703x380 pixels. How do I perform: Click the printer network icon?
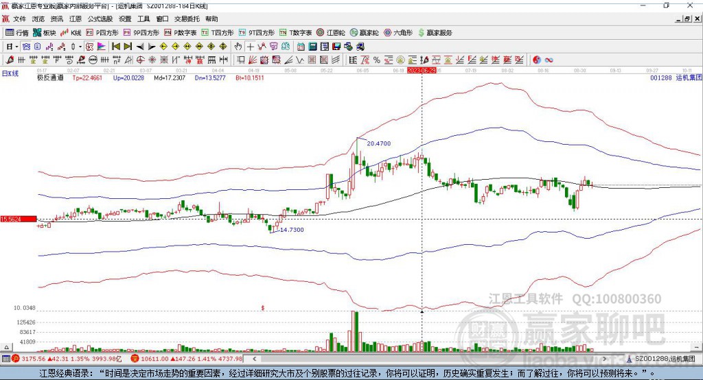(360, 47)
